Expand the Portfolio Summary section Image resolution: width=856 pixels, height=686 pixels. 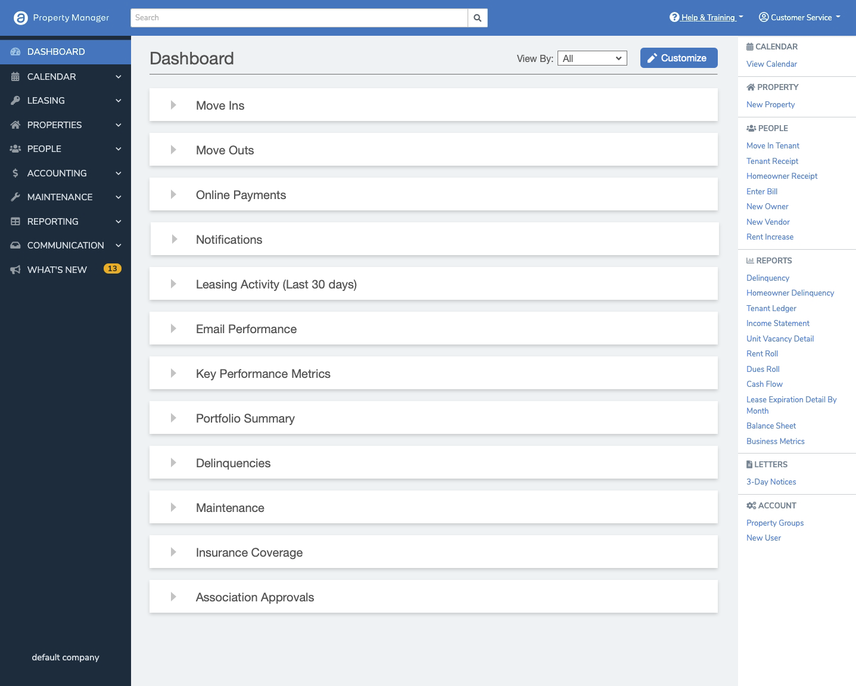(x=173, y=418)
